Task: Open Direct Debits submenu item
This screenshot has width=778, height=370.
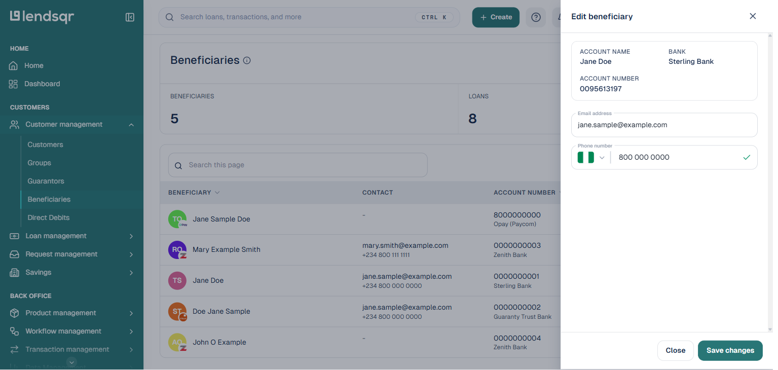Action: [49, 217]
